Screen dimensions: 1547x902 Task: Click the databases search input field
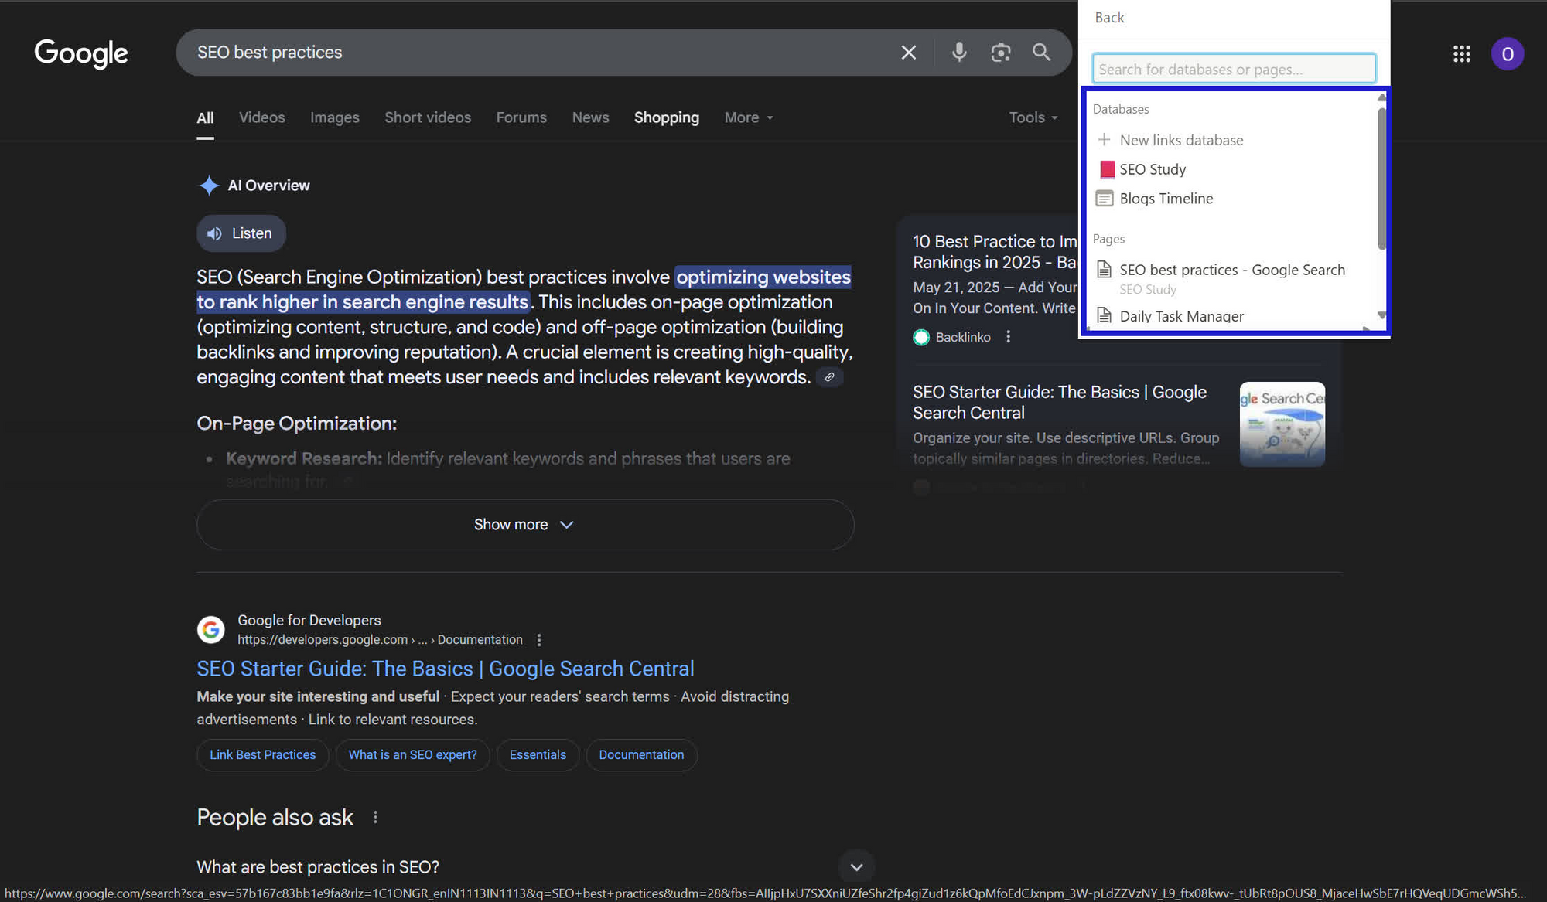pyautogui.click(x=1233, y=69)
